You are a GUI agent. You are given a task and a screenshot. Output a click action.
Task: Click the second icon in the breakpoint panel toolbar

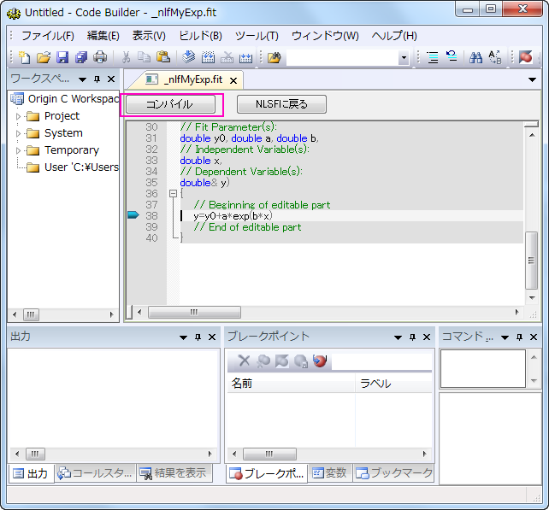263,361
